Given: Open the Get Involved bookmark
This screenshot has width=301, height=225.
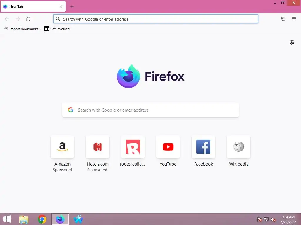Looking at the screenshot, I should pyautogui.click(x=57, y=29).
